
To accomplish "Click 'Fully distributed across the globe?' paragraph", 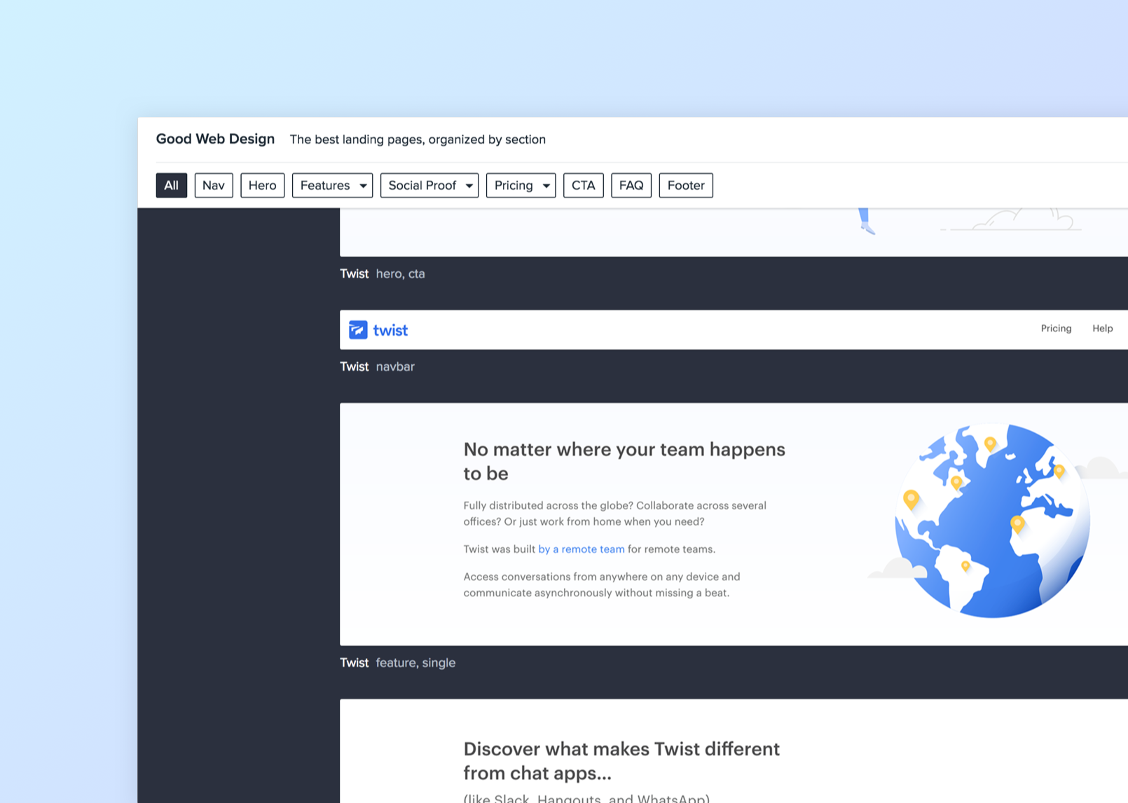I will click(x=614, y=513).
